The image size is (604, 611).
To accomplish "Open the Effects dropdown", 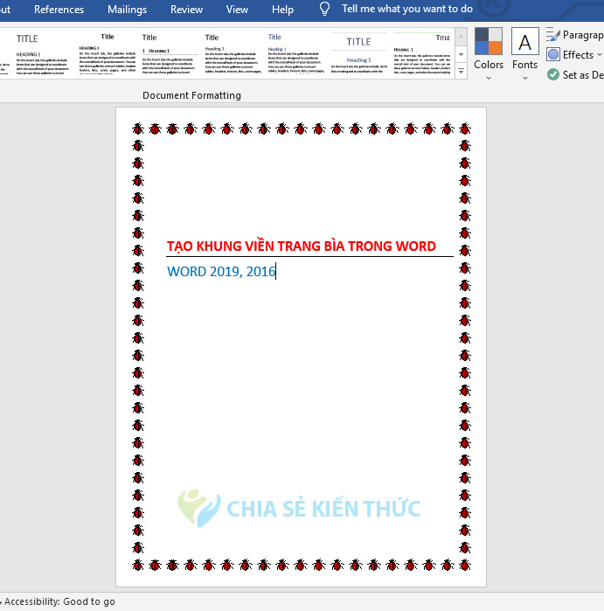I will (574, 54).
